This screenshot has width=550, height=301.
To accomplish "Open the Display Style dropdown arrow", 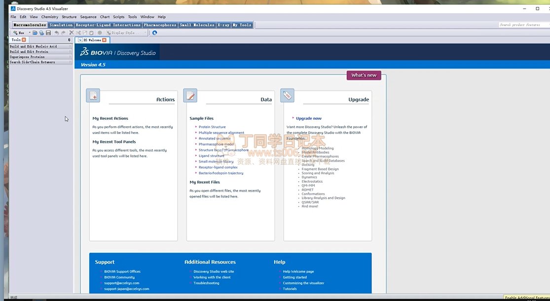I will click(145, 33).
